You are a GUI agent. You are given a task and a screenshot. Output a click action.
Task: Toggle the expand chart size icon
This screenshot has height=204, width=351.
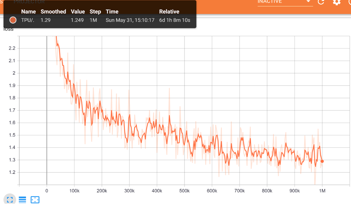click(10, 199)
